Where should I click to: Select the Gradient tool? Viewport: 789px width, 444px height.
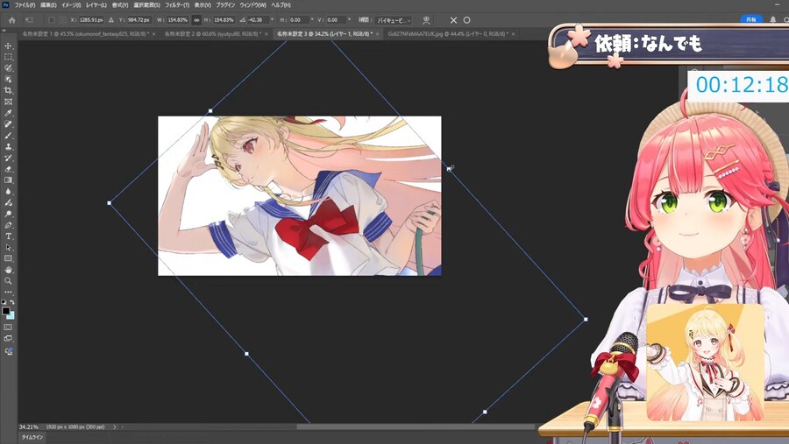8,180
